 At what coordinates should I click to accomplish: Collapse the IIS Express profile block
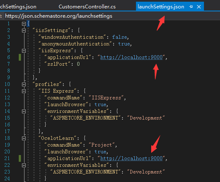[x=24, y=91]
